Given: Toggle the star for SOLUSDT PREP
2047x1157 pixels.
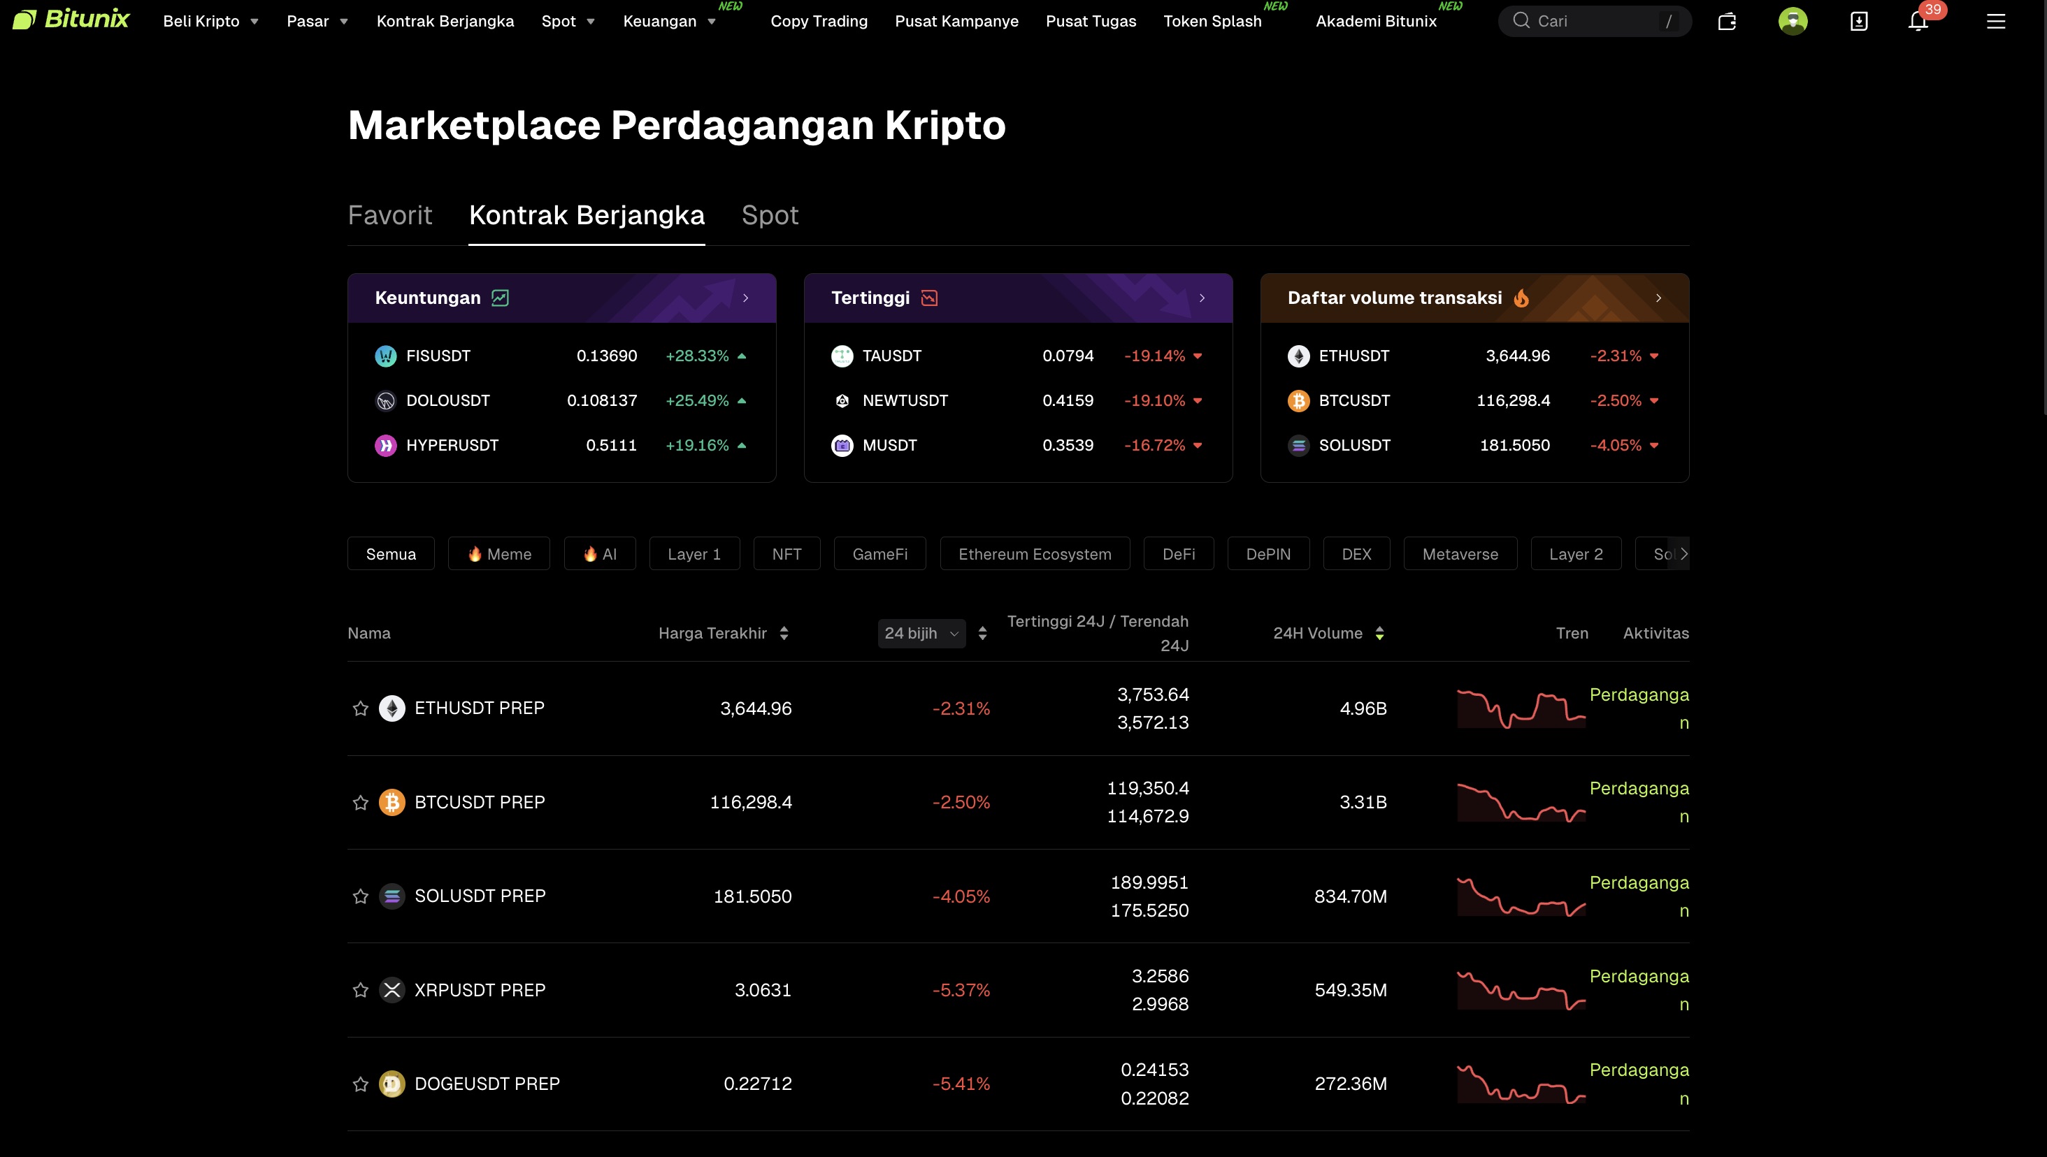Looking at the screenshot, I should 361,896.
